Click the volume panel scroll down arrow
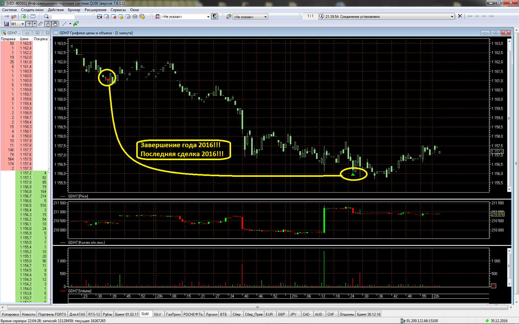 pyautogui.click(x=509, y=284)
